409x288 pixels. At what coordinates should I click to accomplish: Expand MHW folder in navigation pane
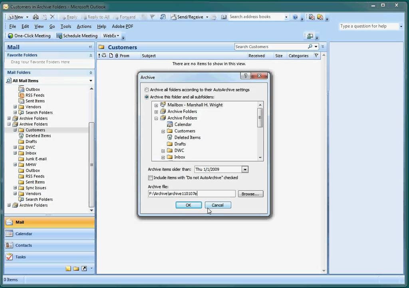click(15, 165)
